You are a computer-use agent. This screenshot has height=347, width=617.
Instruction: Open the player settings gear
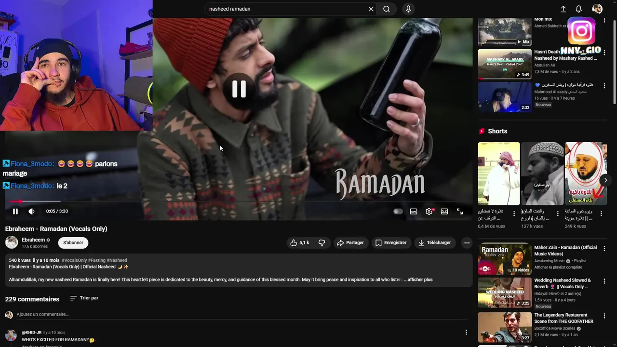pyautogui.click(x=429, y=211)
